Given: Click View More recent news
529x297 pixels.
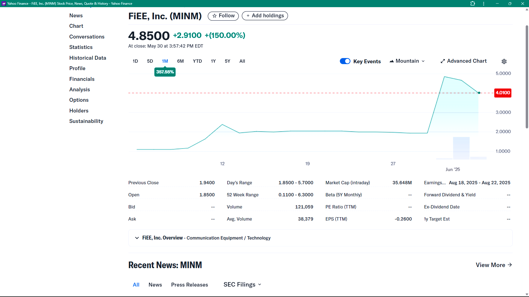Looking at the screenshot, I should (x=494, y=265).
